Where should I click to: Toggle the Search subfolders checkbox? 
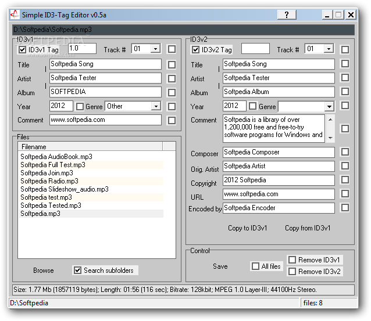77,270
